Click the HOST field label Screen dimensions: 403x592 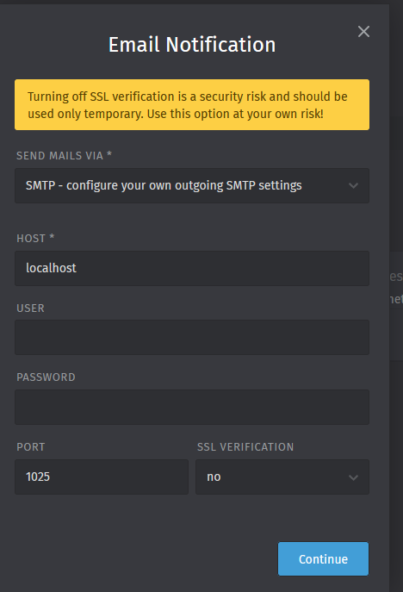click(31, 239)
